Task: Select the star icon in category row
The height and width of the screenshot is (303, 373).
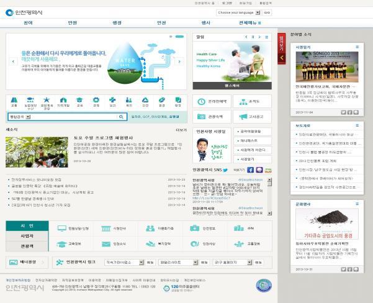Action: pos(47,100)
